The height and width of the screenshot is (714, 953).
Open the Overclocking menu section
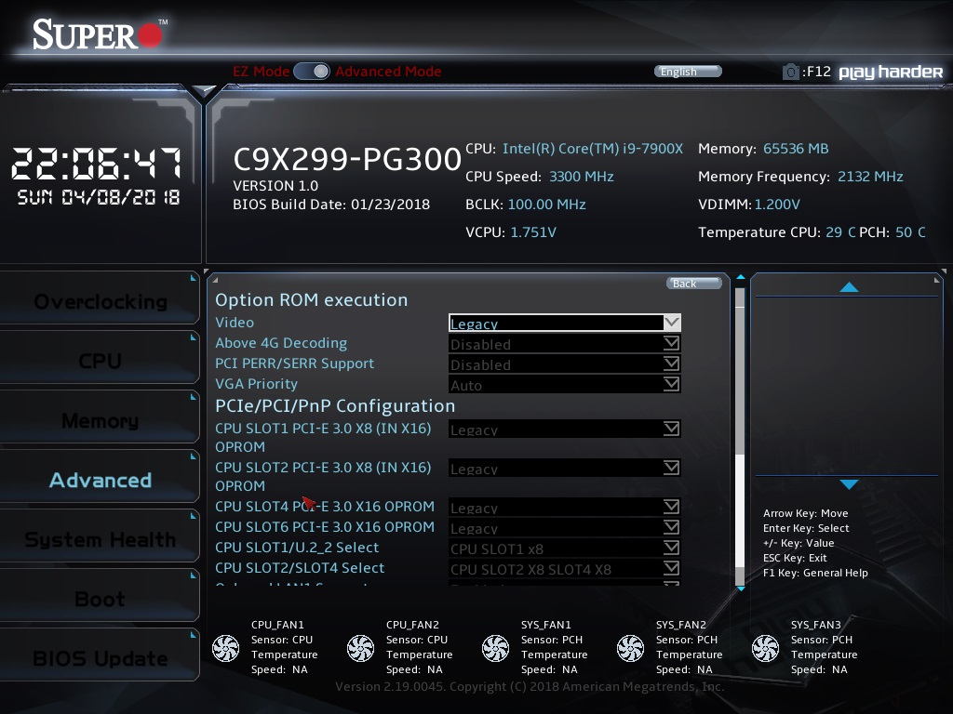(x=100, y=302)
